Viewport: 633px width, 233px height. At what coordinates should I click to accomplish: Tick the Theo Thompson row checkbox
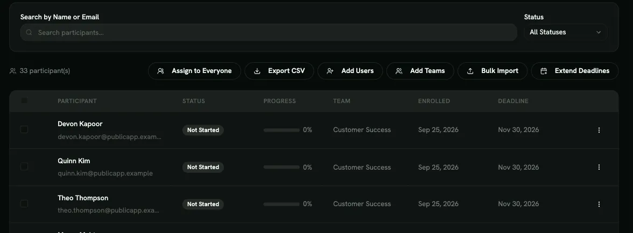[24, 203]
